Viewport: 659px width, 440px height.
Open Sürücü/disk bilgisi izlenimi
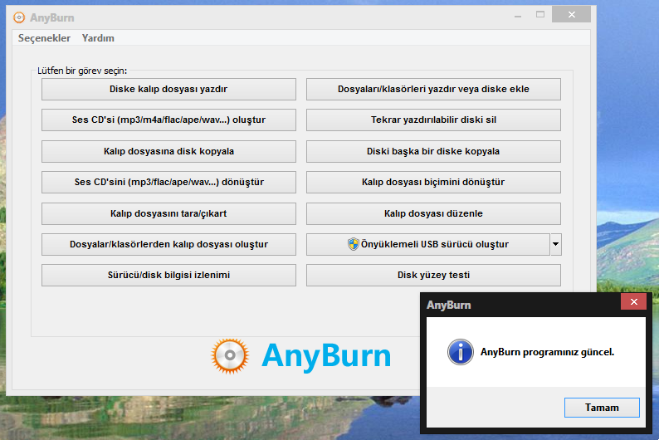168,275
